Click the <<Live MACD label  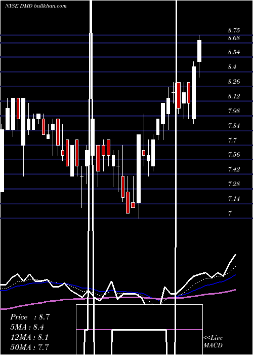point(213,341)
